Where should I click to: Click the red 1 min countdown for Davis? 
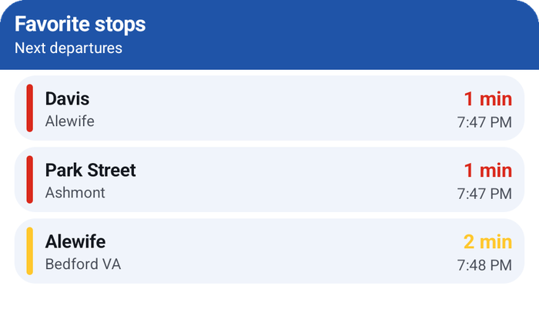(488, 99)
